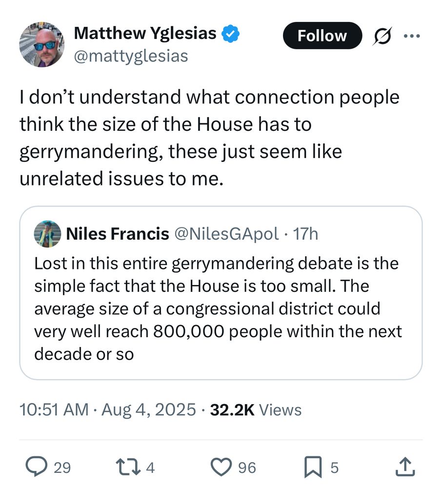
Task: Click the 10:51 AM Aug 4, 2025 timestamp
Action: [x=107, y=409]
